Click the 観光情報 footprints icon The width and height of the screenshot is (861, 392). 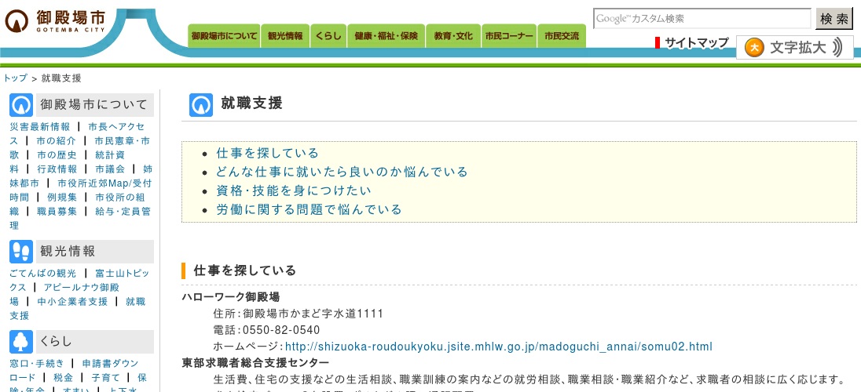pyautogui.click(x=21, y=252)
